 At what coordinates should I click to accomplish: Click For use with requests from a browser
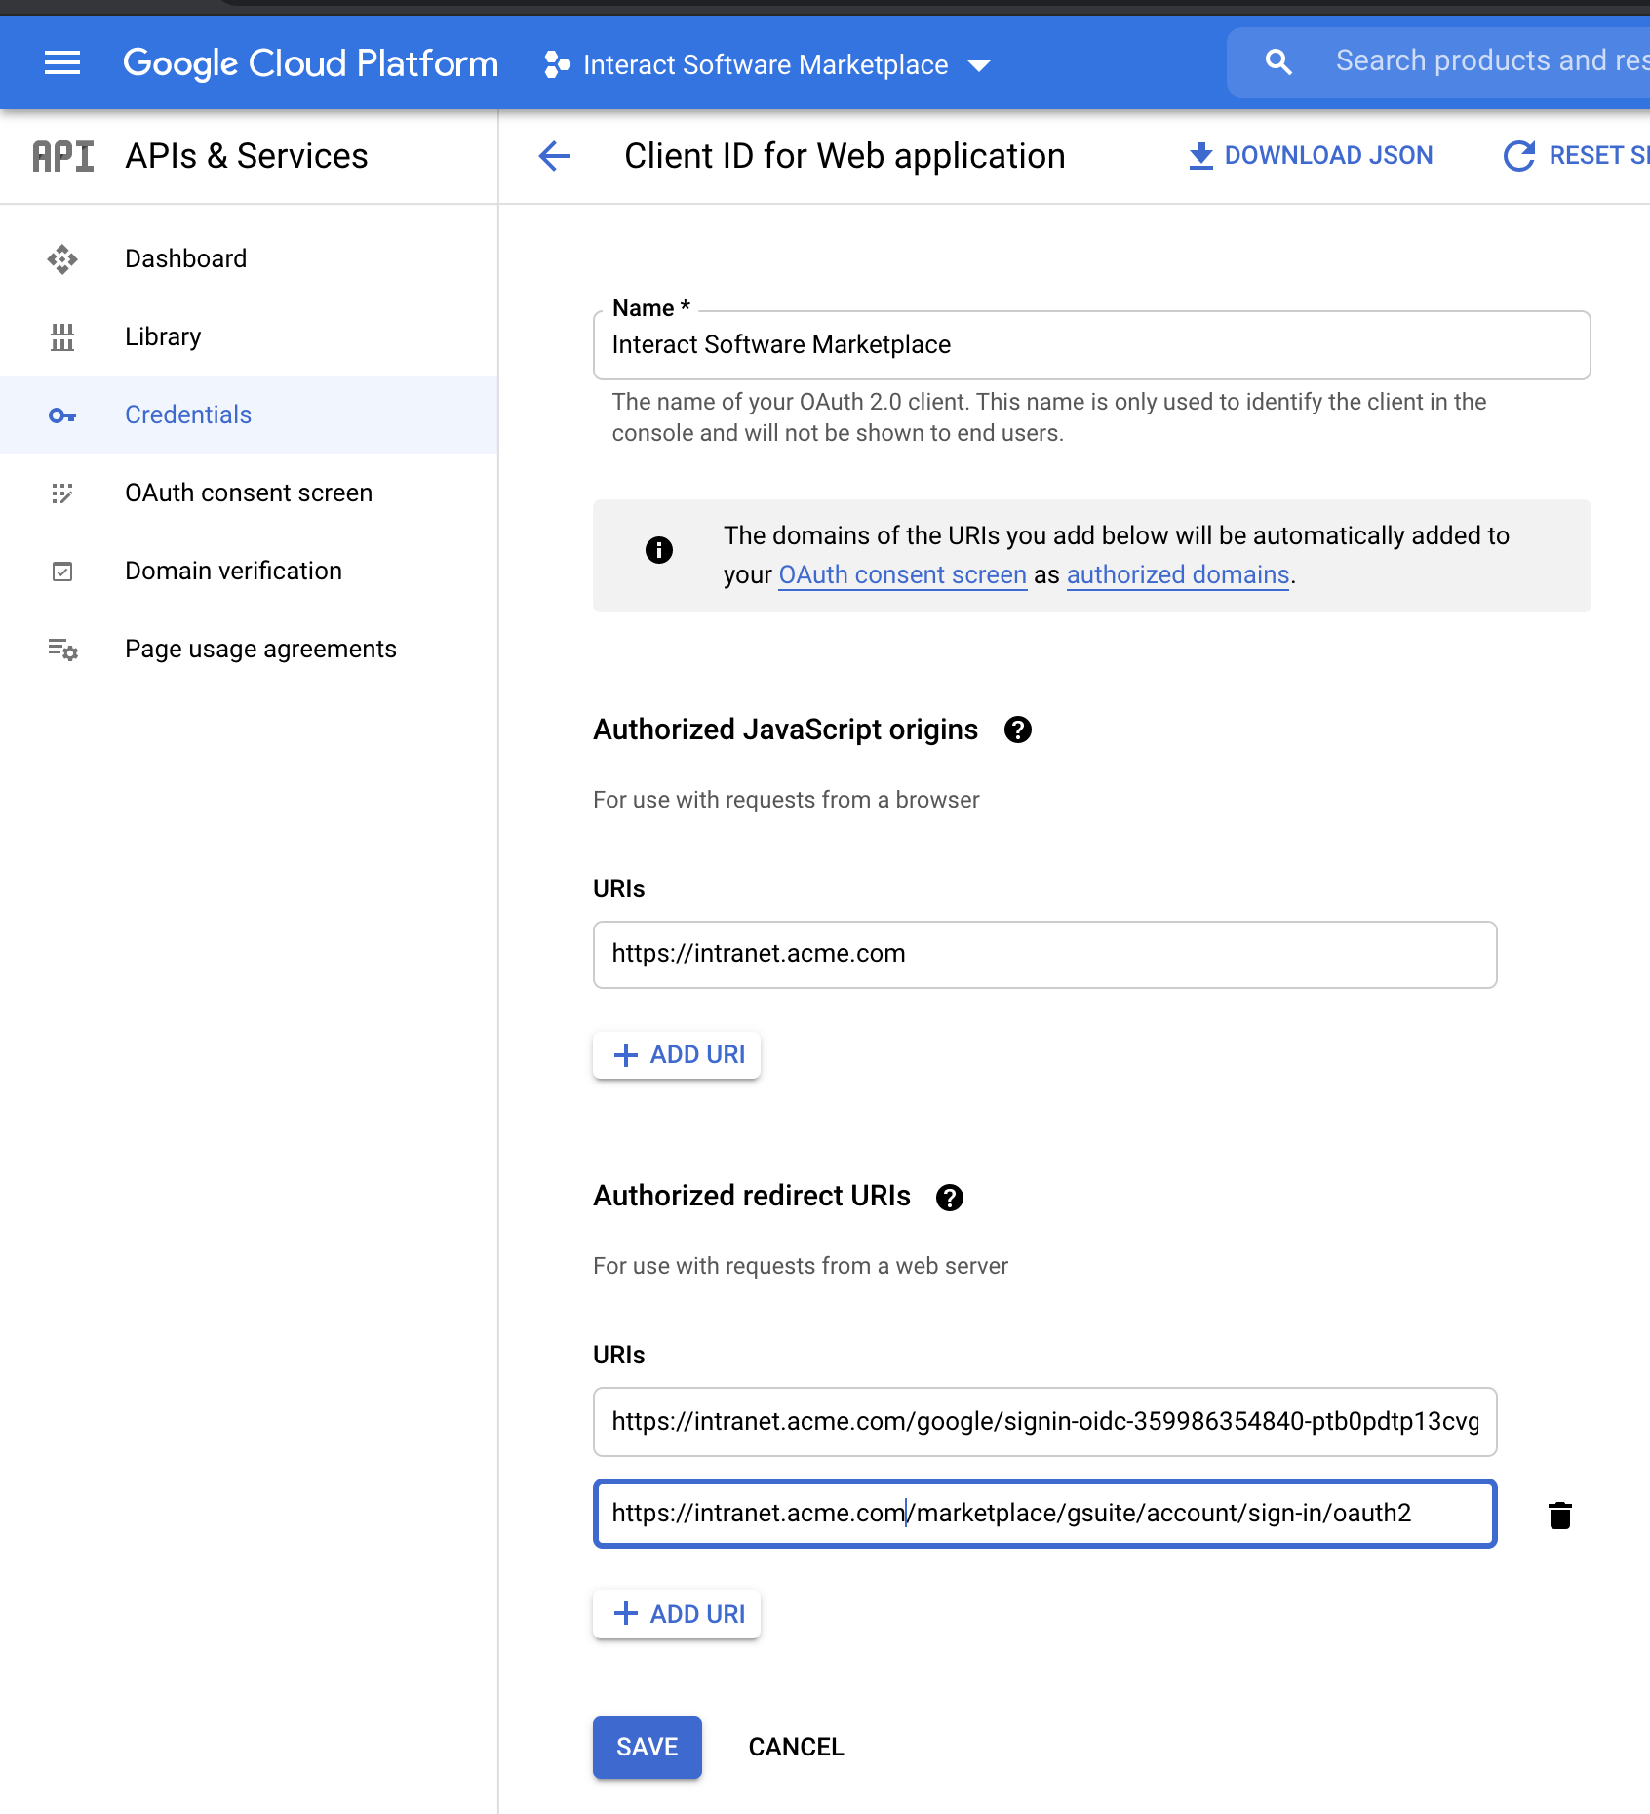click(786, 800)
